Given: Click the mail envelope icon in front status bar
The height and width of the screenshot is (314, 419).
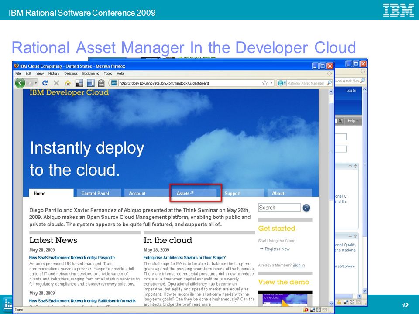Looking at the screenshot, I should (325, 310).
